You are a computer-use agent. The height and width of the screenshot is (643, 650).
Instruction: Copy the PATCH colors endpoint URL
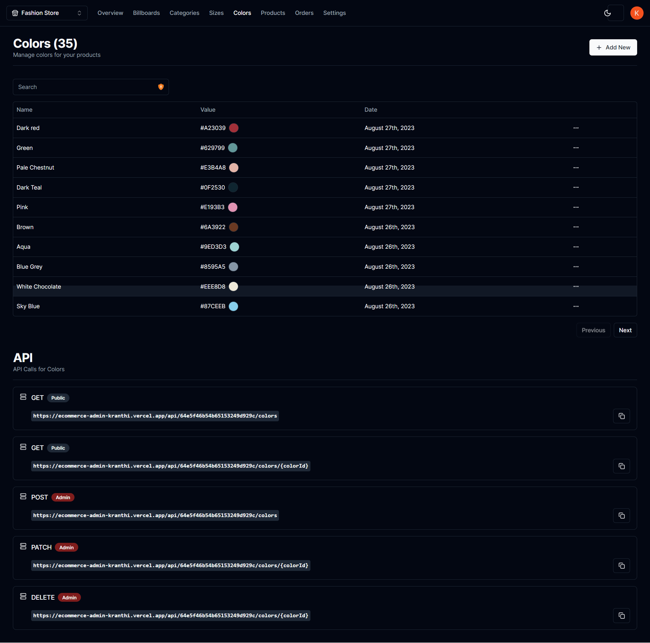621,566
